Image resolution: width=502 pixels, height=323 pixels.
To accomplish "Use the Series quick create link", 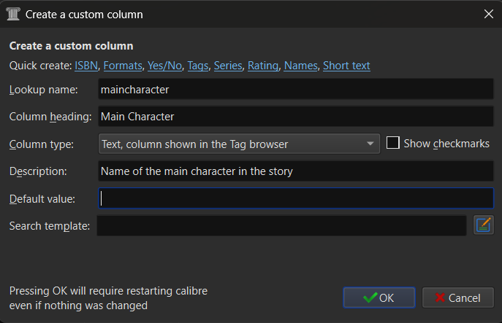I will pyautogui.click(x=228, y=66).
